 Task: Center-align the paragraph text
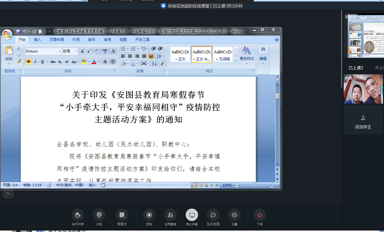130,56
